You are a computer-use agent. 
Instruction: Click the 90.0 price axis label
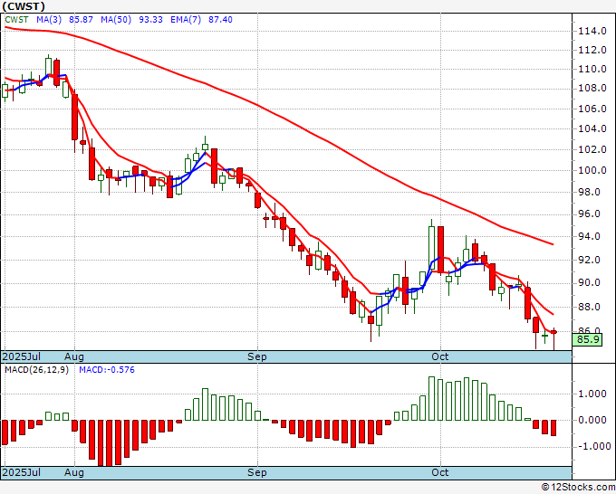pyautogui.click(x=590, y=283)
